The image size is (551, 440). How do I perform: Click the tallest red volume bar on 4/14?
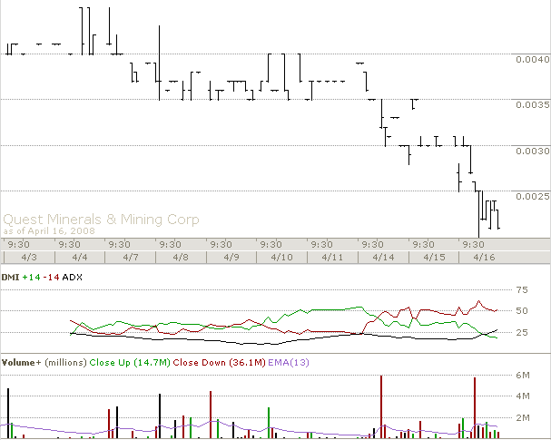point(381,406)
